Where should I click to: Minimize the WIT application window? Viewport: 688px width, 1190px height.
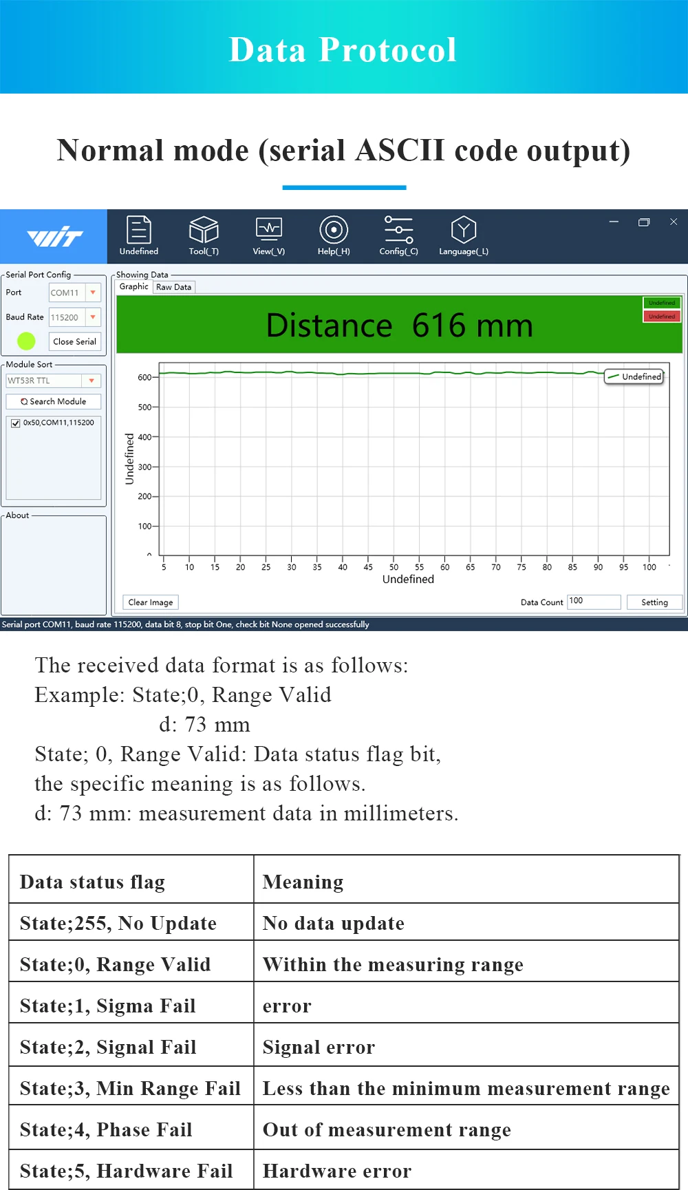click(614, 222)
